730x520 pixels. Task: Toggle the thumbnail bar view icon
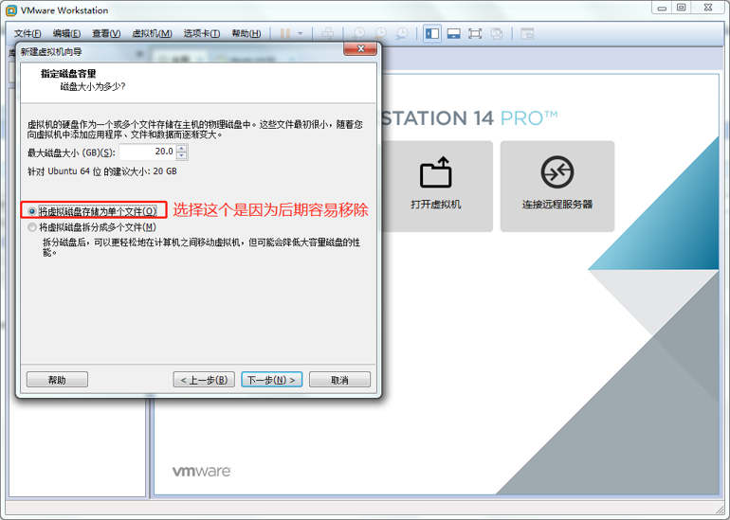tap(453, 33)
